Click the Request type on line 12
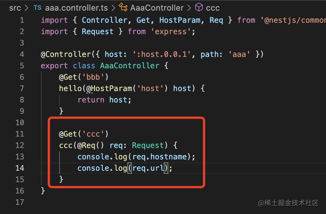The image size is (326, 214). coord(148,145)
